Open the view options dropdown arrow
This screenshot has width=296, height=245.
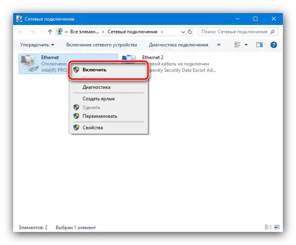(246, 45)
